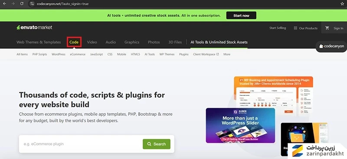
Task: Open the CSS submenu item
Action: [110, 54]
